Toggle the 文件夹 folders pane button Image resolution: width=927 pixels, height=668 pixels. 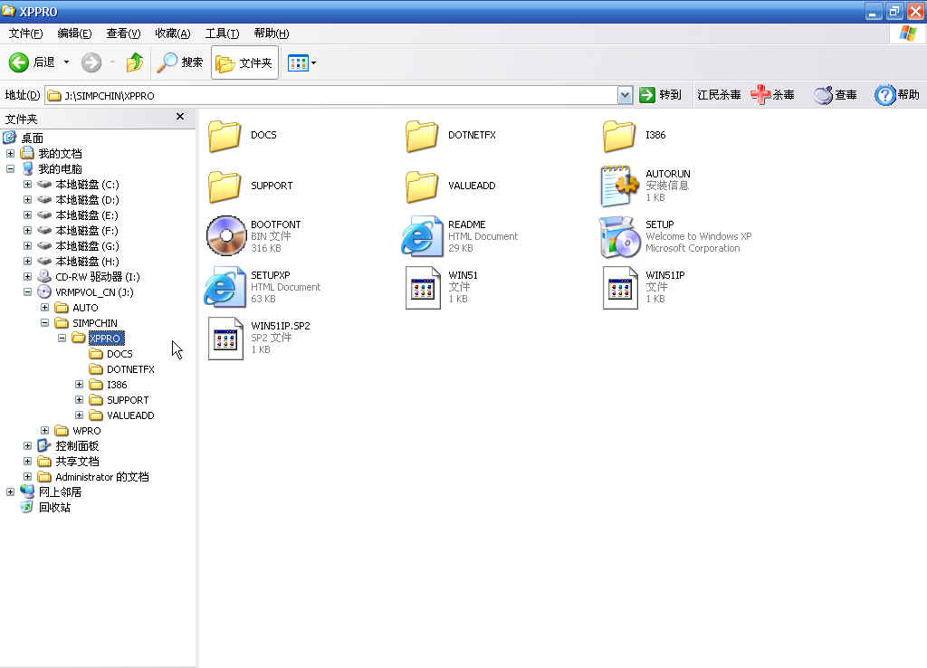click(x=244, y=62)
